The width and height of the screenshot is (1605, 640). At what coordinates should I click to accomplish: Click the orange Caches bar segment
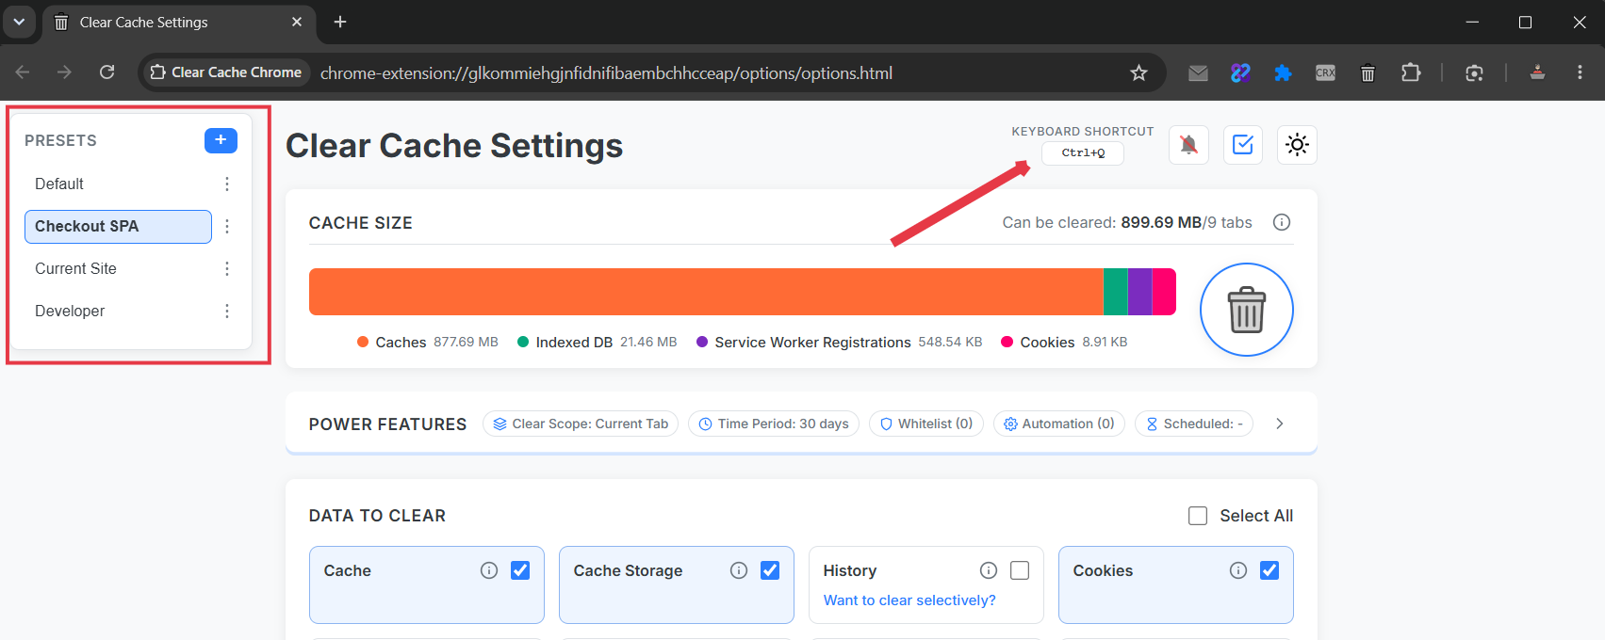click(706, 292)
